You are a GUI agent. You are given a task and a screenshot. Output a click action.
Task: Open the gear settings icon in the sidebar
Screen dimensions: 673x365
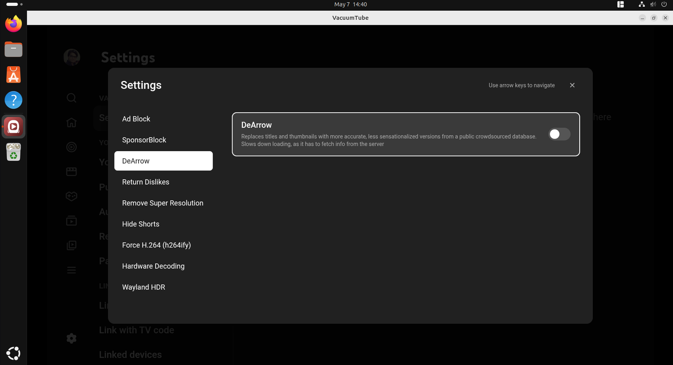click(x=71, y=338)
